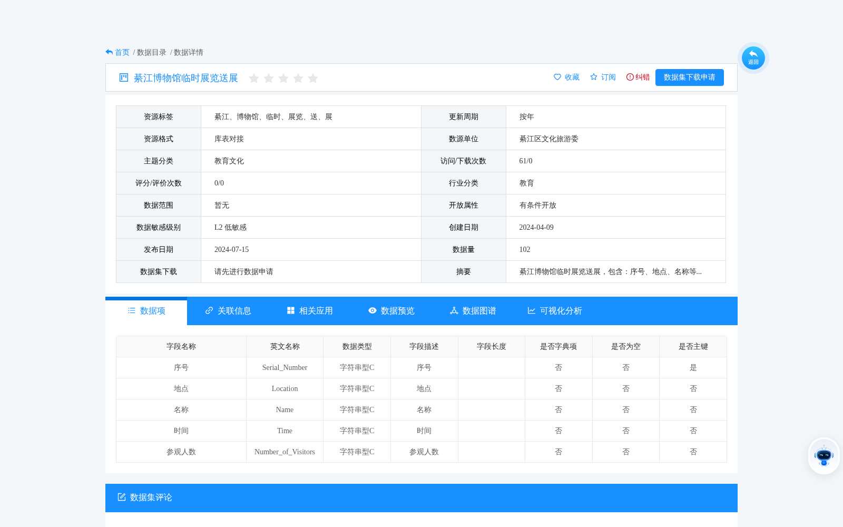This screenshot has height=527, width=843.
Task: Click the 英文名称 column header
Action: pyautogui.click(x=285, y=346)
